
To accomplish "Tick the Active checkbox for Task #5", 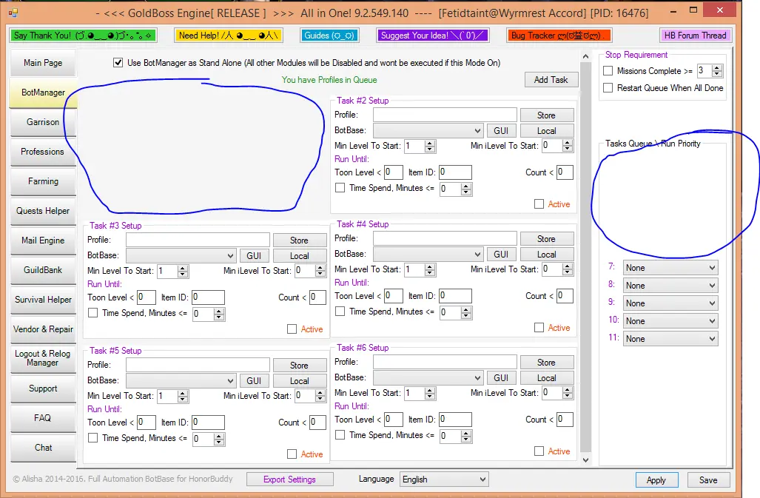I will coord(292,454).
